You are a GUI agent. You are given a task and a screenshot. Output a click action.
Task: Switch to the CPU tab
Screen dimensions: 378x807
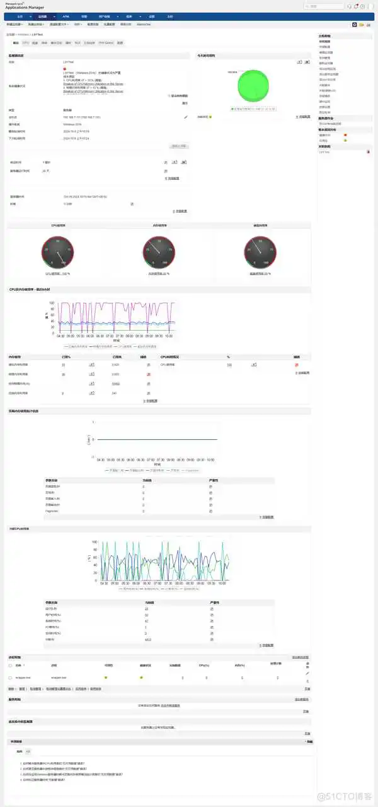click(26, 43)
